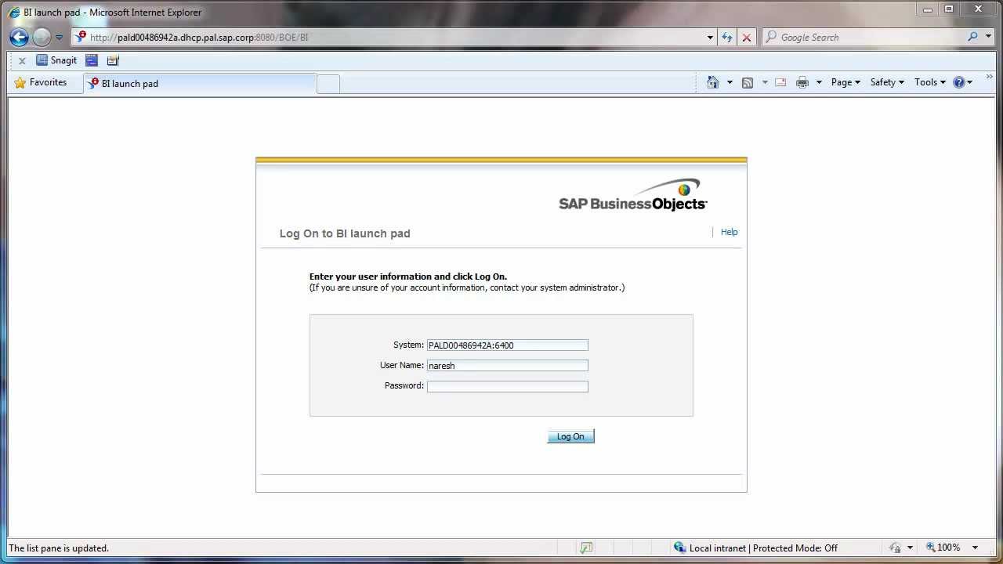Viewport: 1003px width, 564px height.
Task: Go back with the blue back arrow
Action: point(19,37)
